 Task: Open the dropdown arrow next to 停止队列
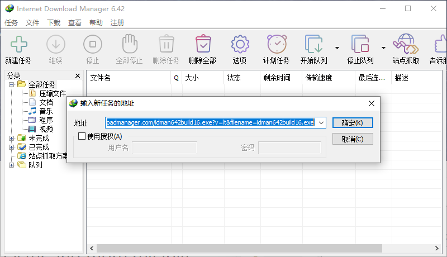384,48
